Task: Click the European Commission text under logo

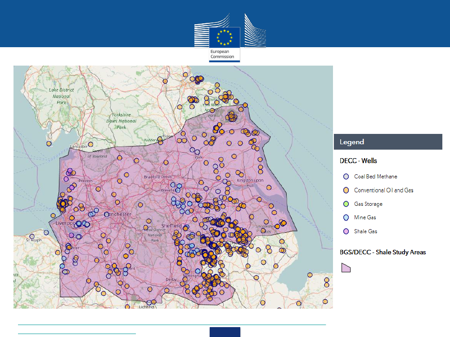Action: (x=222, y=54)
